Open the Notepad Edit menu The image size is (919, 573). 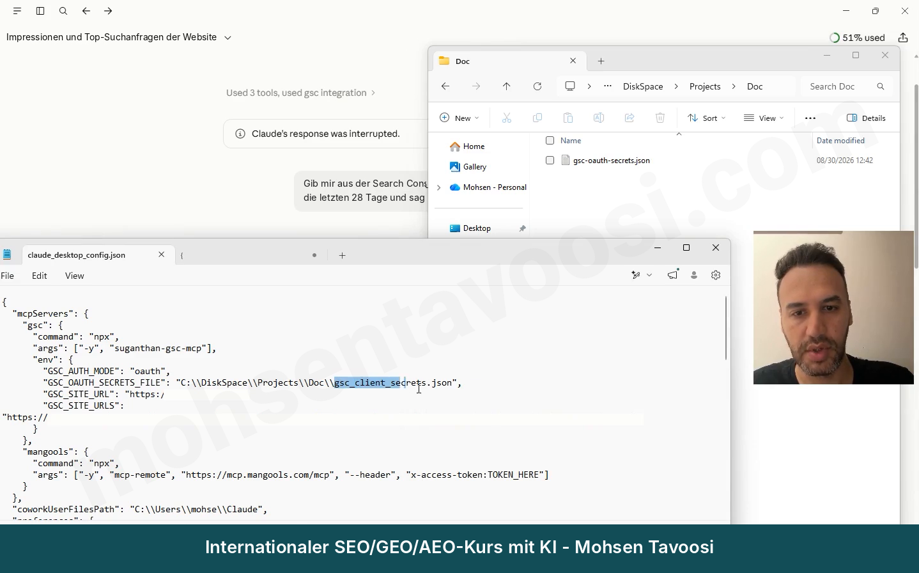point(40,276)
